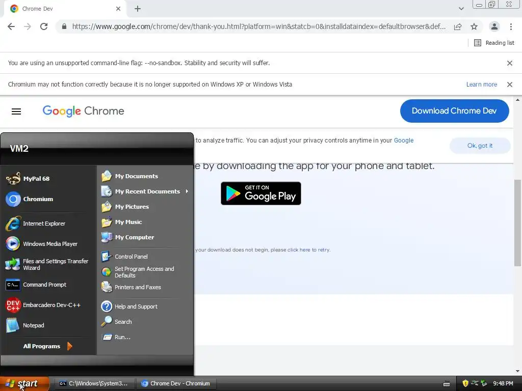Click the scrollbar down arrow

point(517,371)
